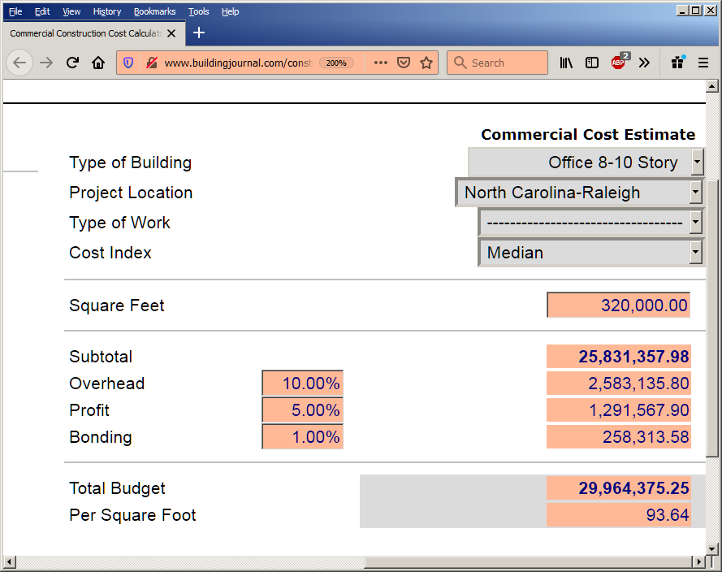Open the Type of Work dropdown
Image resolution: width=722 pixels, height=572 pixels.
point(590,223)
